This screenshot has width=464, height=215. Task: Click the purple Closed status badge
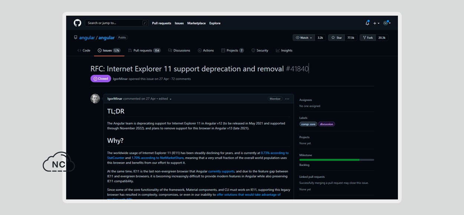101,79
